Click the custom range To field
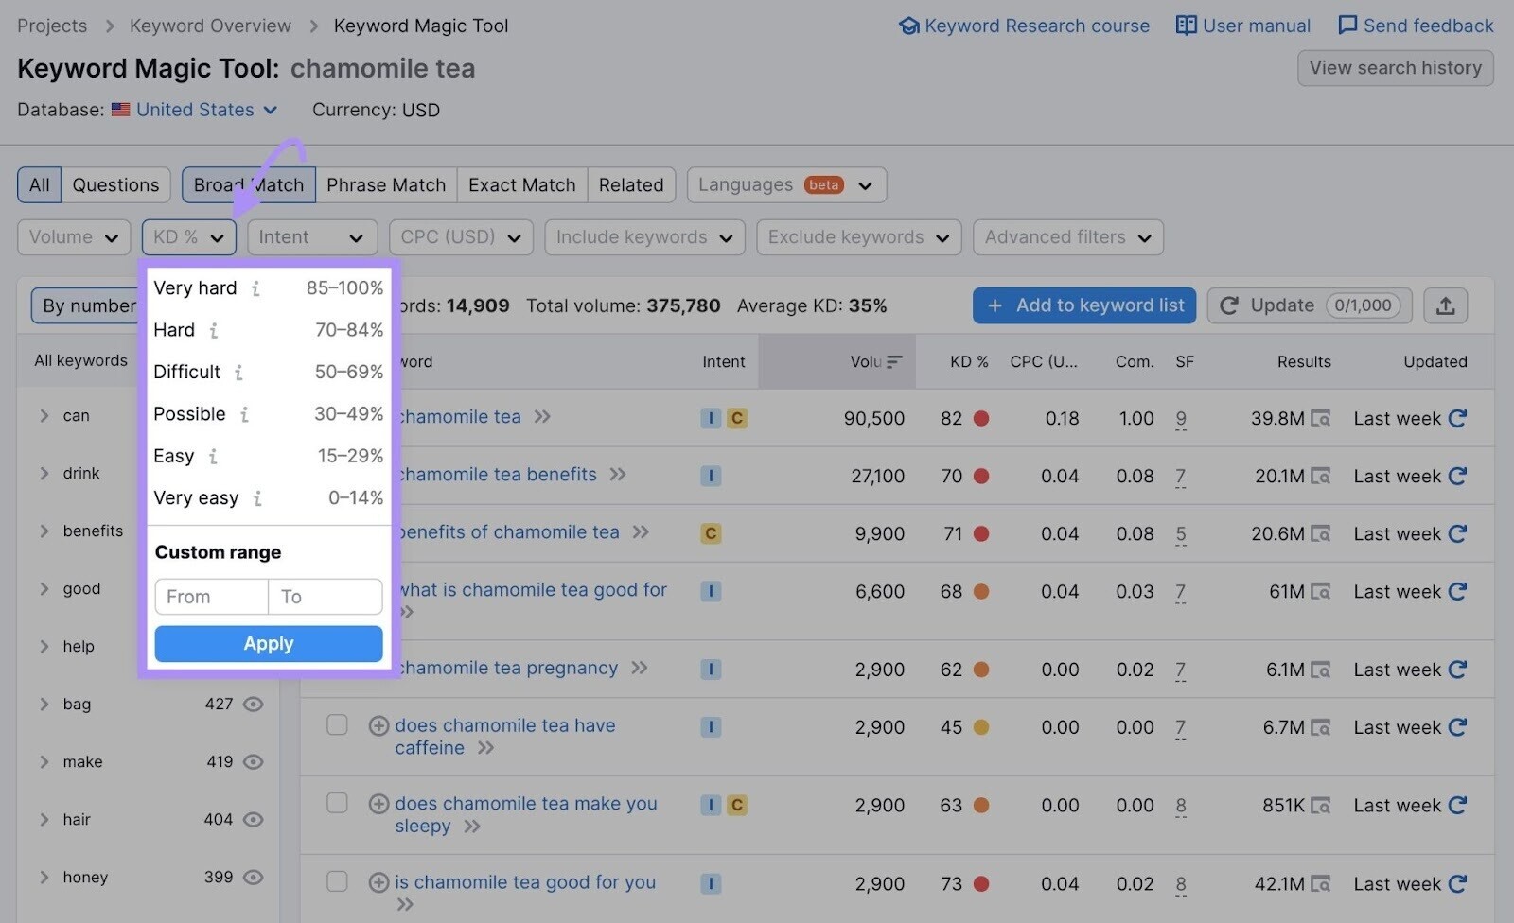 click(326, 597)
